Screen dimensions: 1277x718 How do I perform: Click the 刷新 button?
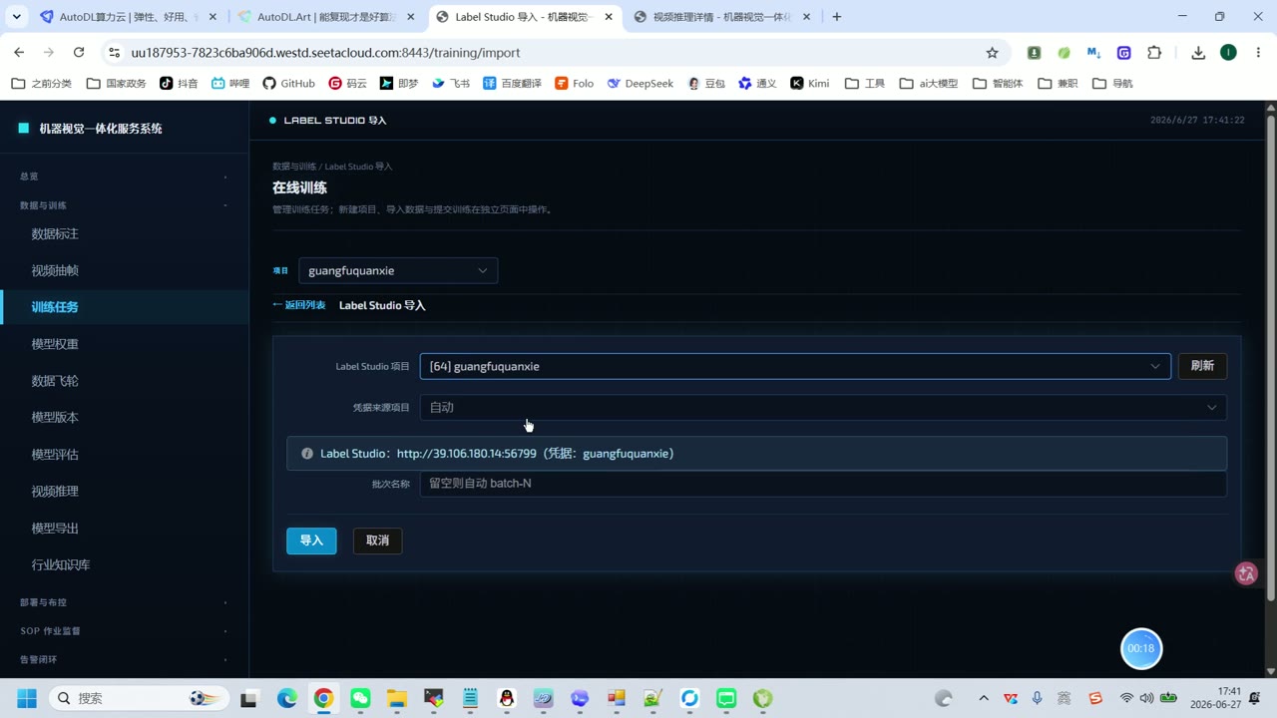point(1202,366)
